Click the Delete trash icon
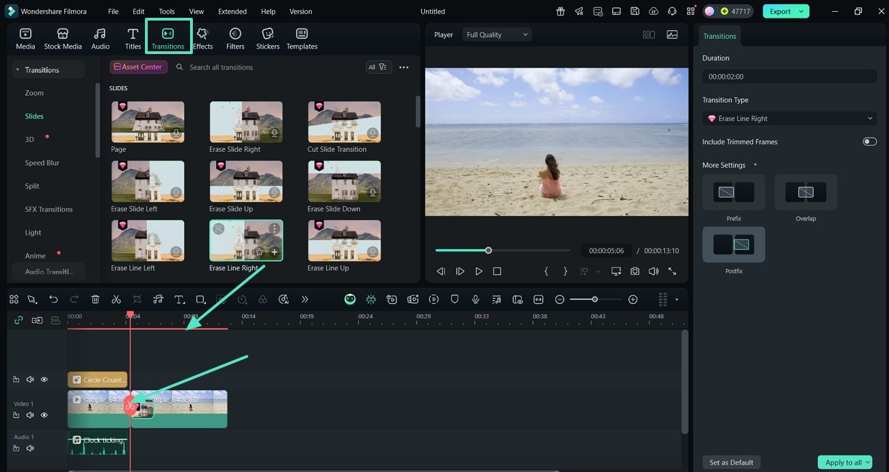Image resolution: width=889 pixels, height=472 pixels. coord(95,300)
